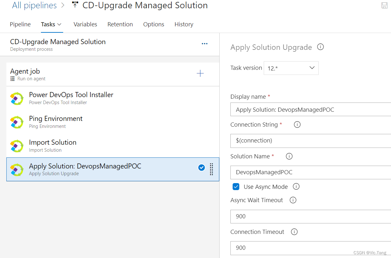Open the info tooltip beside Connection String
The image size is (391, 258).
(297, 124)
